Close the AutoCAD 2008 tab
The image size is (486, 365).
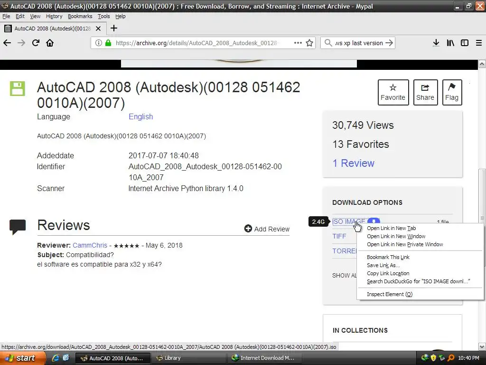tap(98, 29)
